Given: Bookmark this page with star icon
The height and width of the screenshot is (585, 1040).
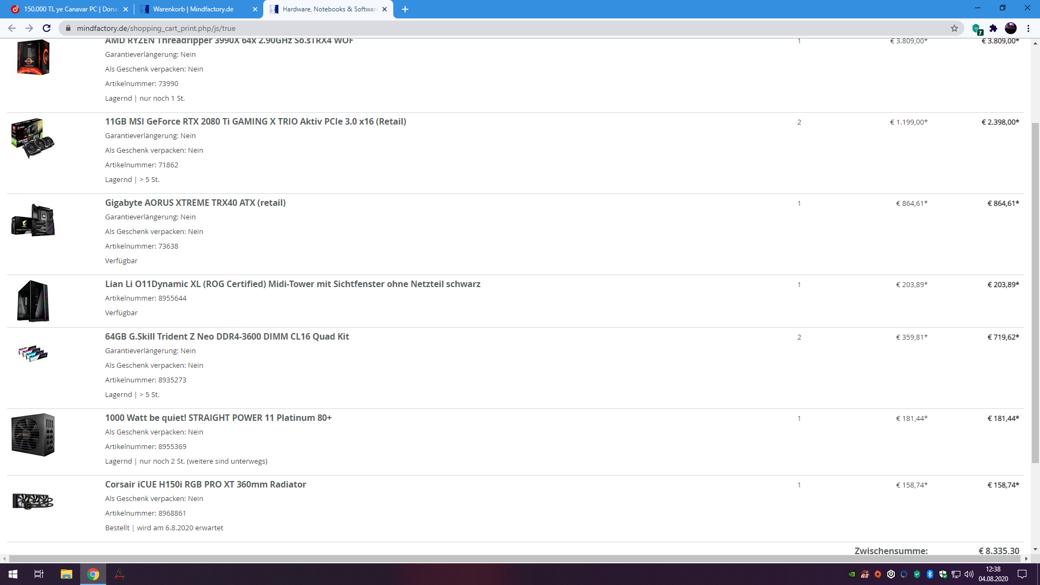Looking at the screenshot, I should point(954,28).
